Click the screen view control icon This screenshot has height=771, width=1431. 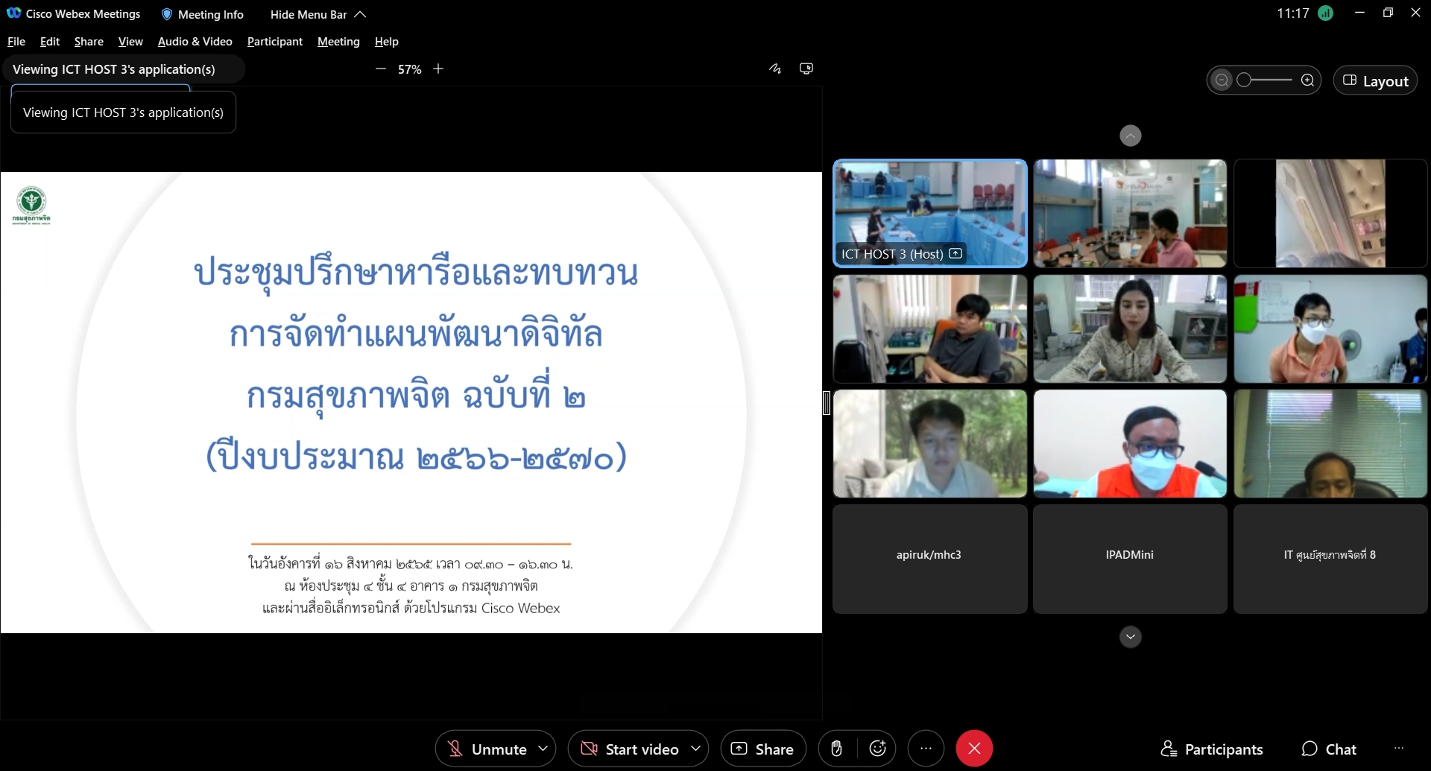point(806,69)
